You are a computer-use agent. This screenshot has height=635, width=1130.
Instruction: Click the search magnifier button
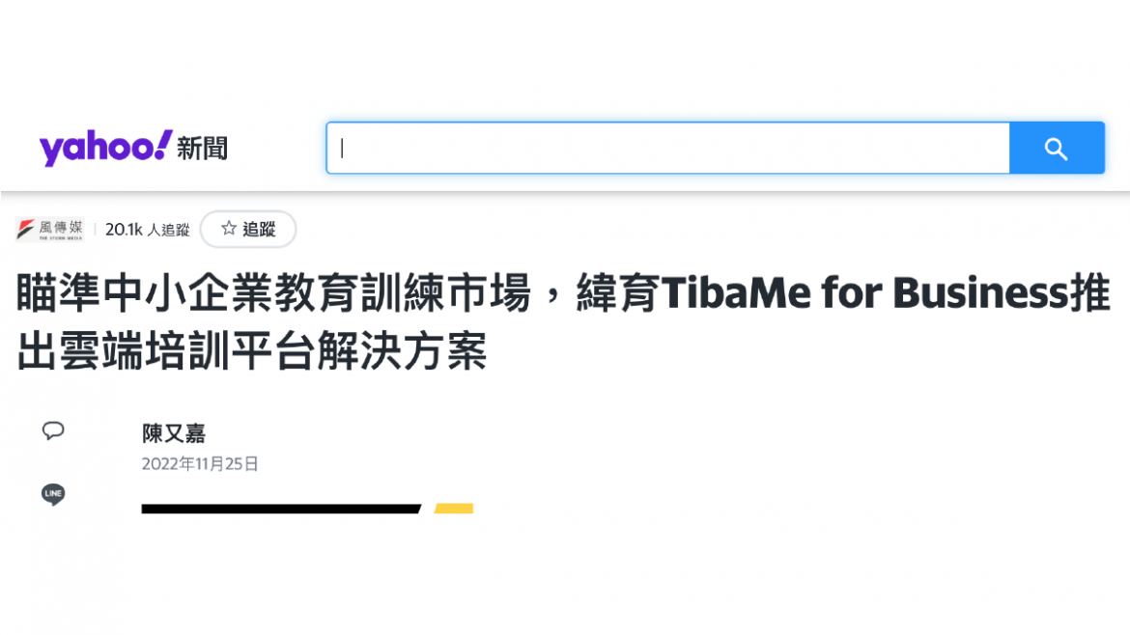pyautogui.click(x=1056, y=149)
